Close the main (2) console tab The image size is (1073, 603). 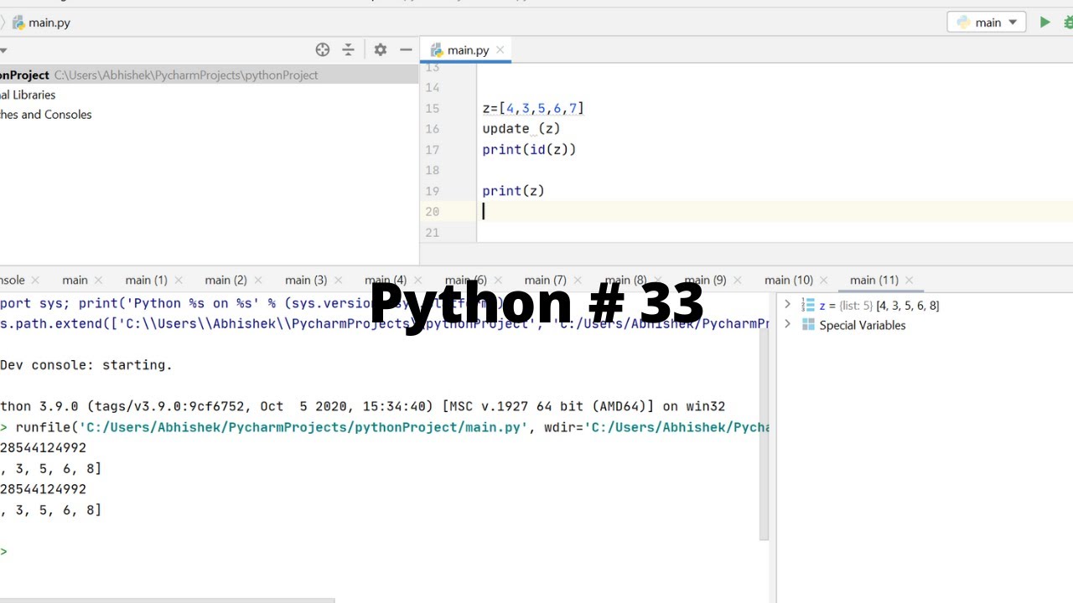tap(257, 280)
